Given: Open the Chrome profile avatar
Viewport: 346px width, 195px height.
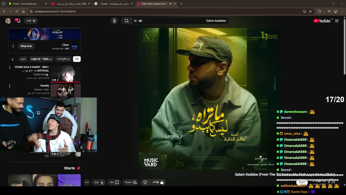Looking at the screenshot, I should [335, 11].
